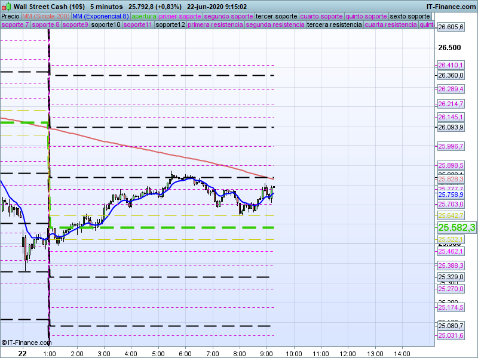Click the tercera resistencia legend label

click(333, 25)
